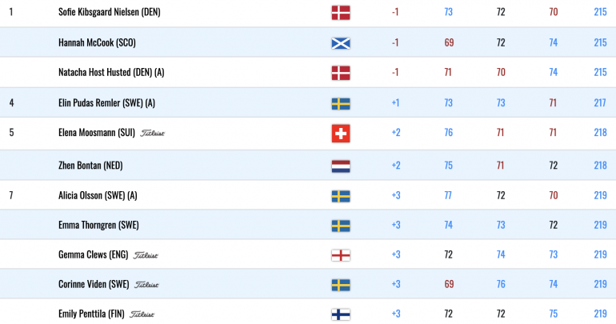Click the Denmark flag beside Sofie Kibsgaard Nielsen
Viewport: 616px width, 324px height.
point(341,13)
